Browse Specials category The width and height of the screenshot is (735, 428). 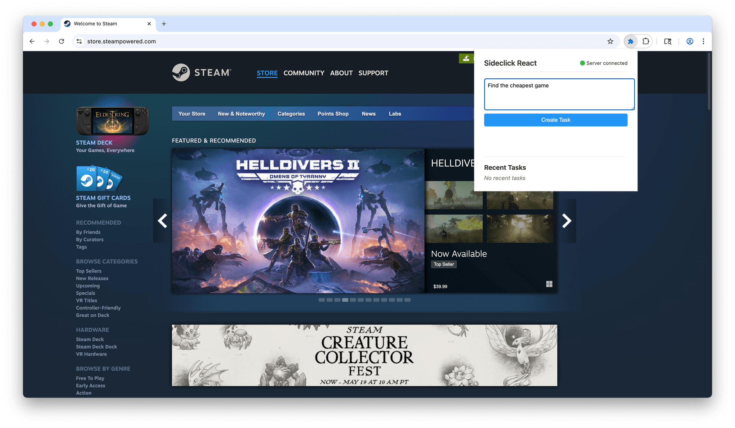(x=85, y=293)
